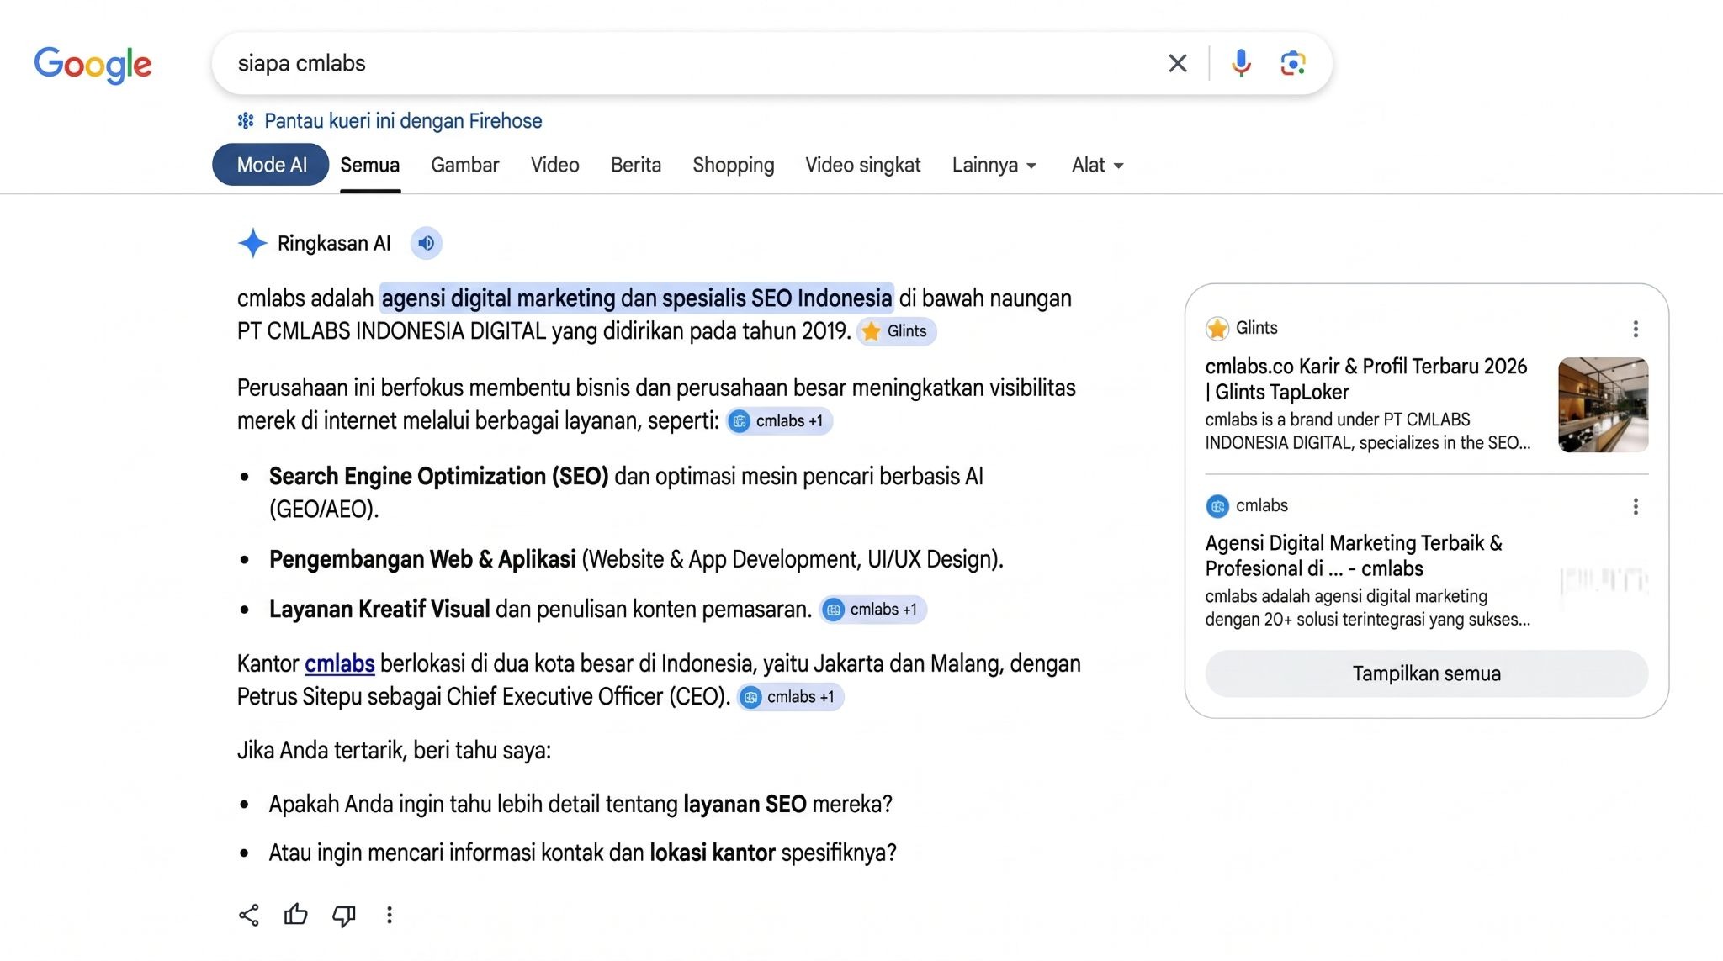
Task: Click Glints favicon in sources panel
Action: click(1217, 329)
